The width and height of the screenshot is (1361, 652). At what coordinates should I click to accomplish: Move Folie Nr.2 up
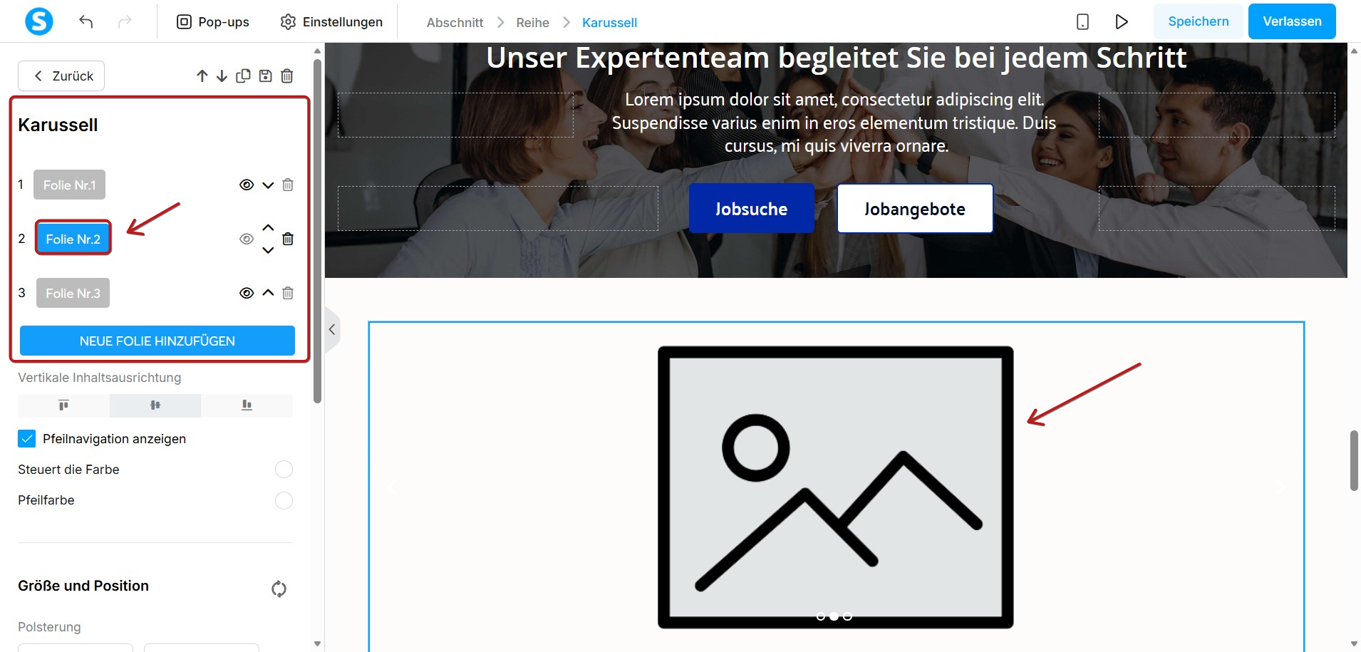pyautogui.click(x=268, y=228)
